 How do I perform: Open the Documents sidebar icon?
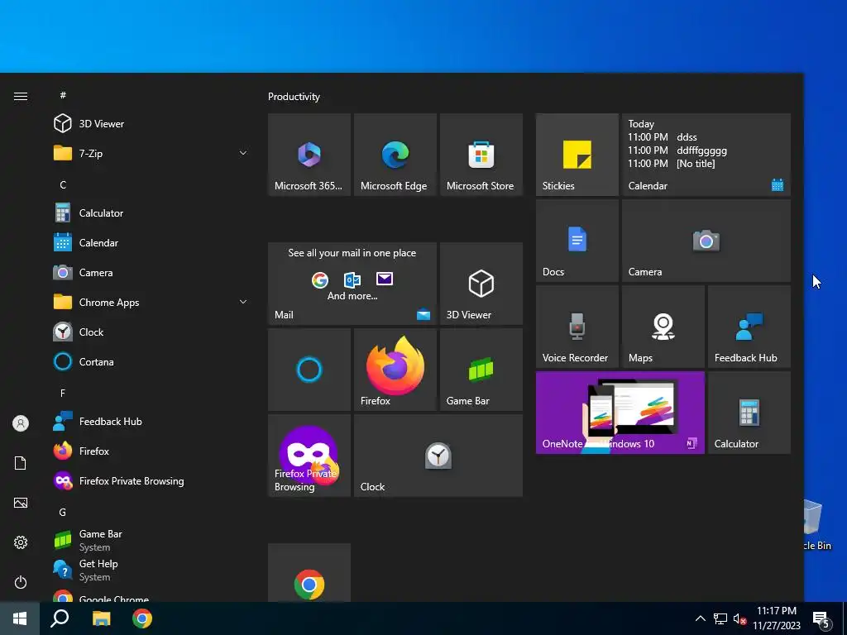pyautogui.click(x=21, y=463)
